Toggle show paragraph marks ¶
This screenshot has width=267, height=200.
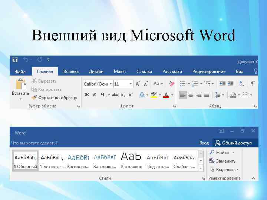coord(253,83)
